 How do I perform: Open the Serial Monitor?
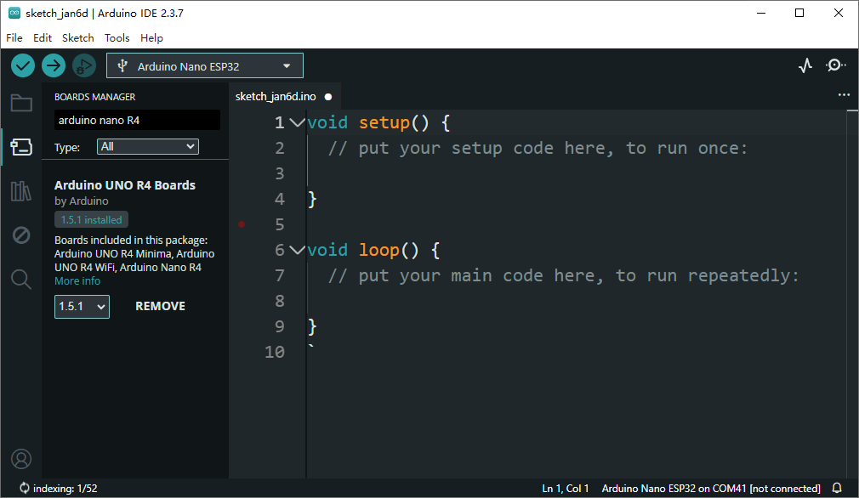(836, 65)
